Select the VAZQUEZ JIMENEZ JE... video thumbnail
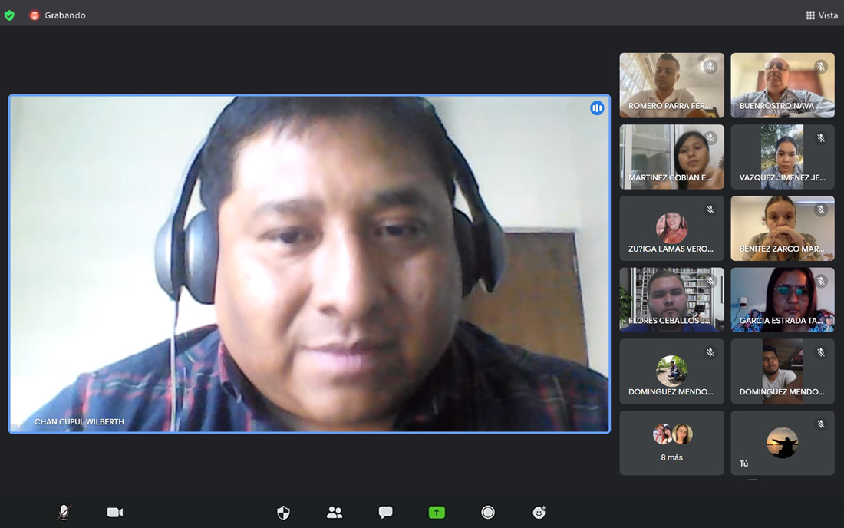 point(783,157)
